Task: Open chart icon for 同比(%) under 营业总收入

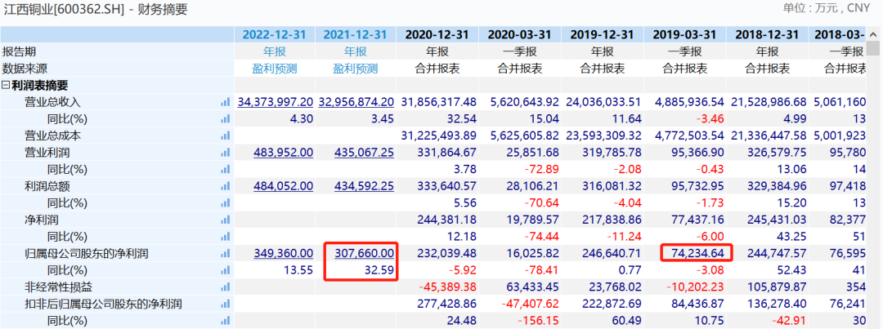Action: coord(226,119)
